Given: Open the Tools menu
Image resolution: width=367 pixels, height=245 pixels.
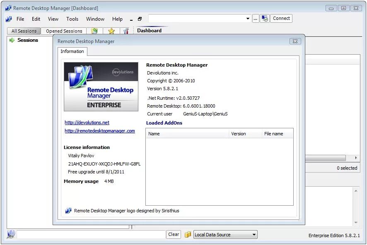Looking at the screenshot, I should (72, 19).
